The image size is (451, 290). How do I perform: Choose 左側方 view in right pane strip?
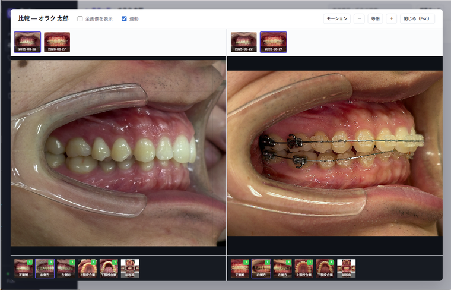pos(282,269)
